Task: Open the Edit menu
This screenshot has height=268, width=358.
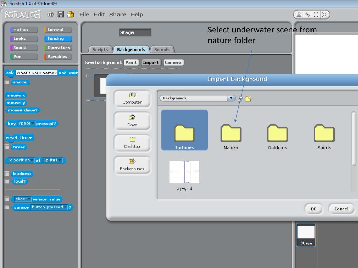Action: [99, 15]
